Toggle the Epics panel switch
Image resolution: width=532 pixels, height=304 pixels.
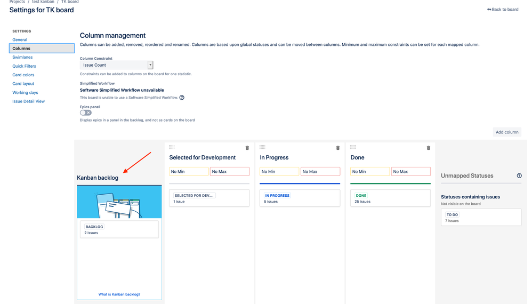(x=85, y=113)
